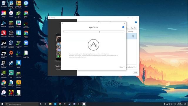
Task: Select the Fortnite .ipa file icon
Action: pos(26,54)
